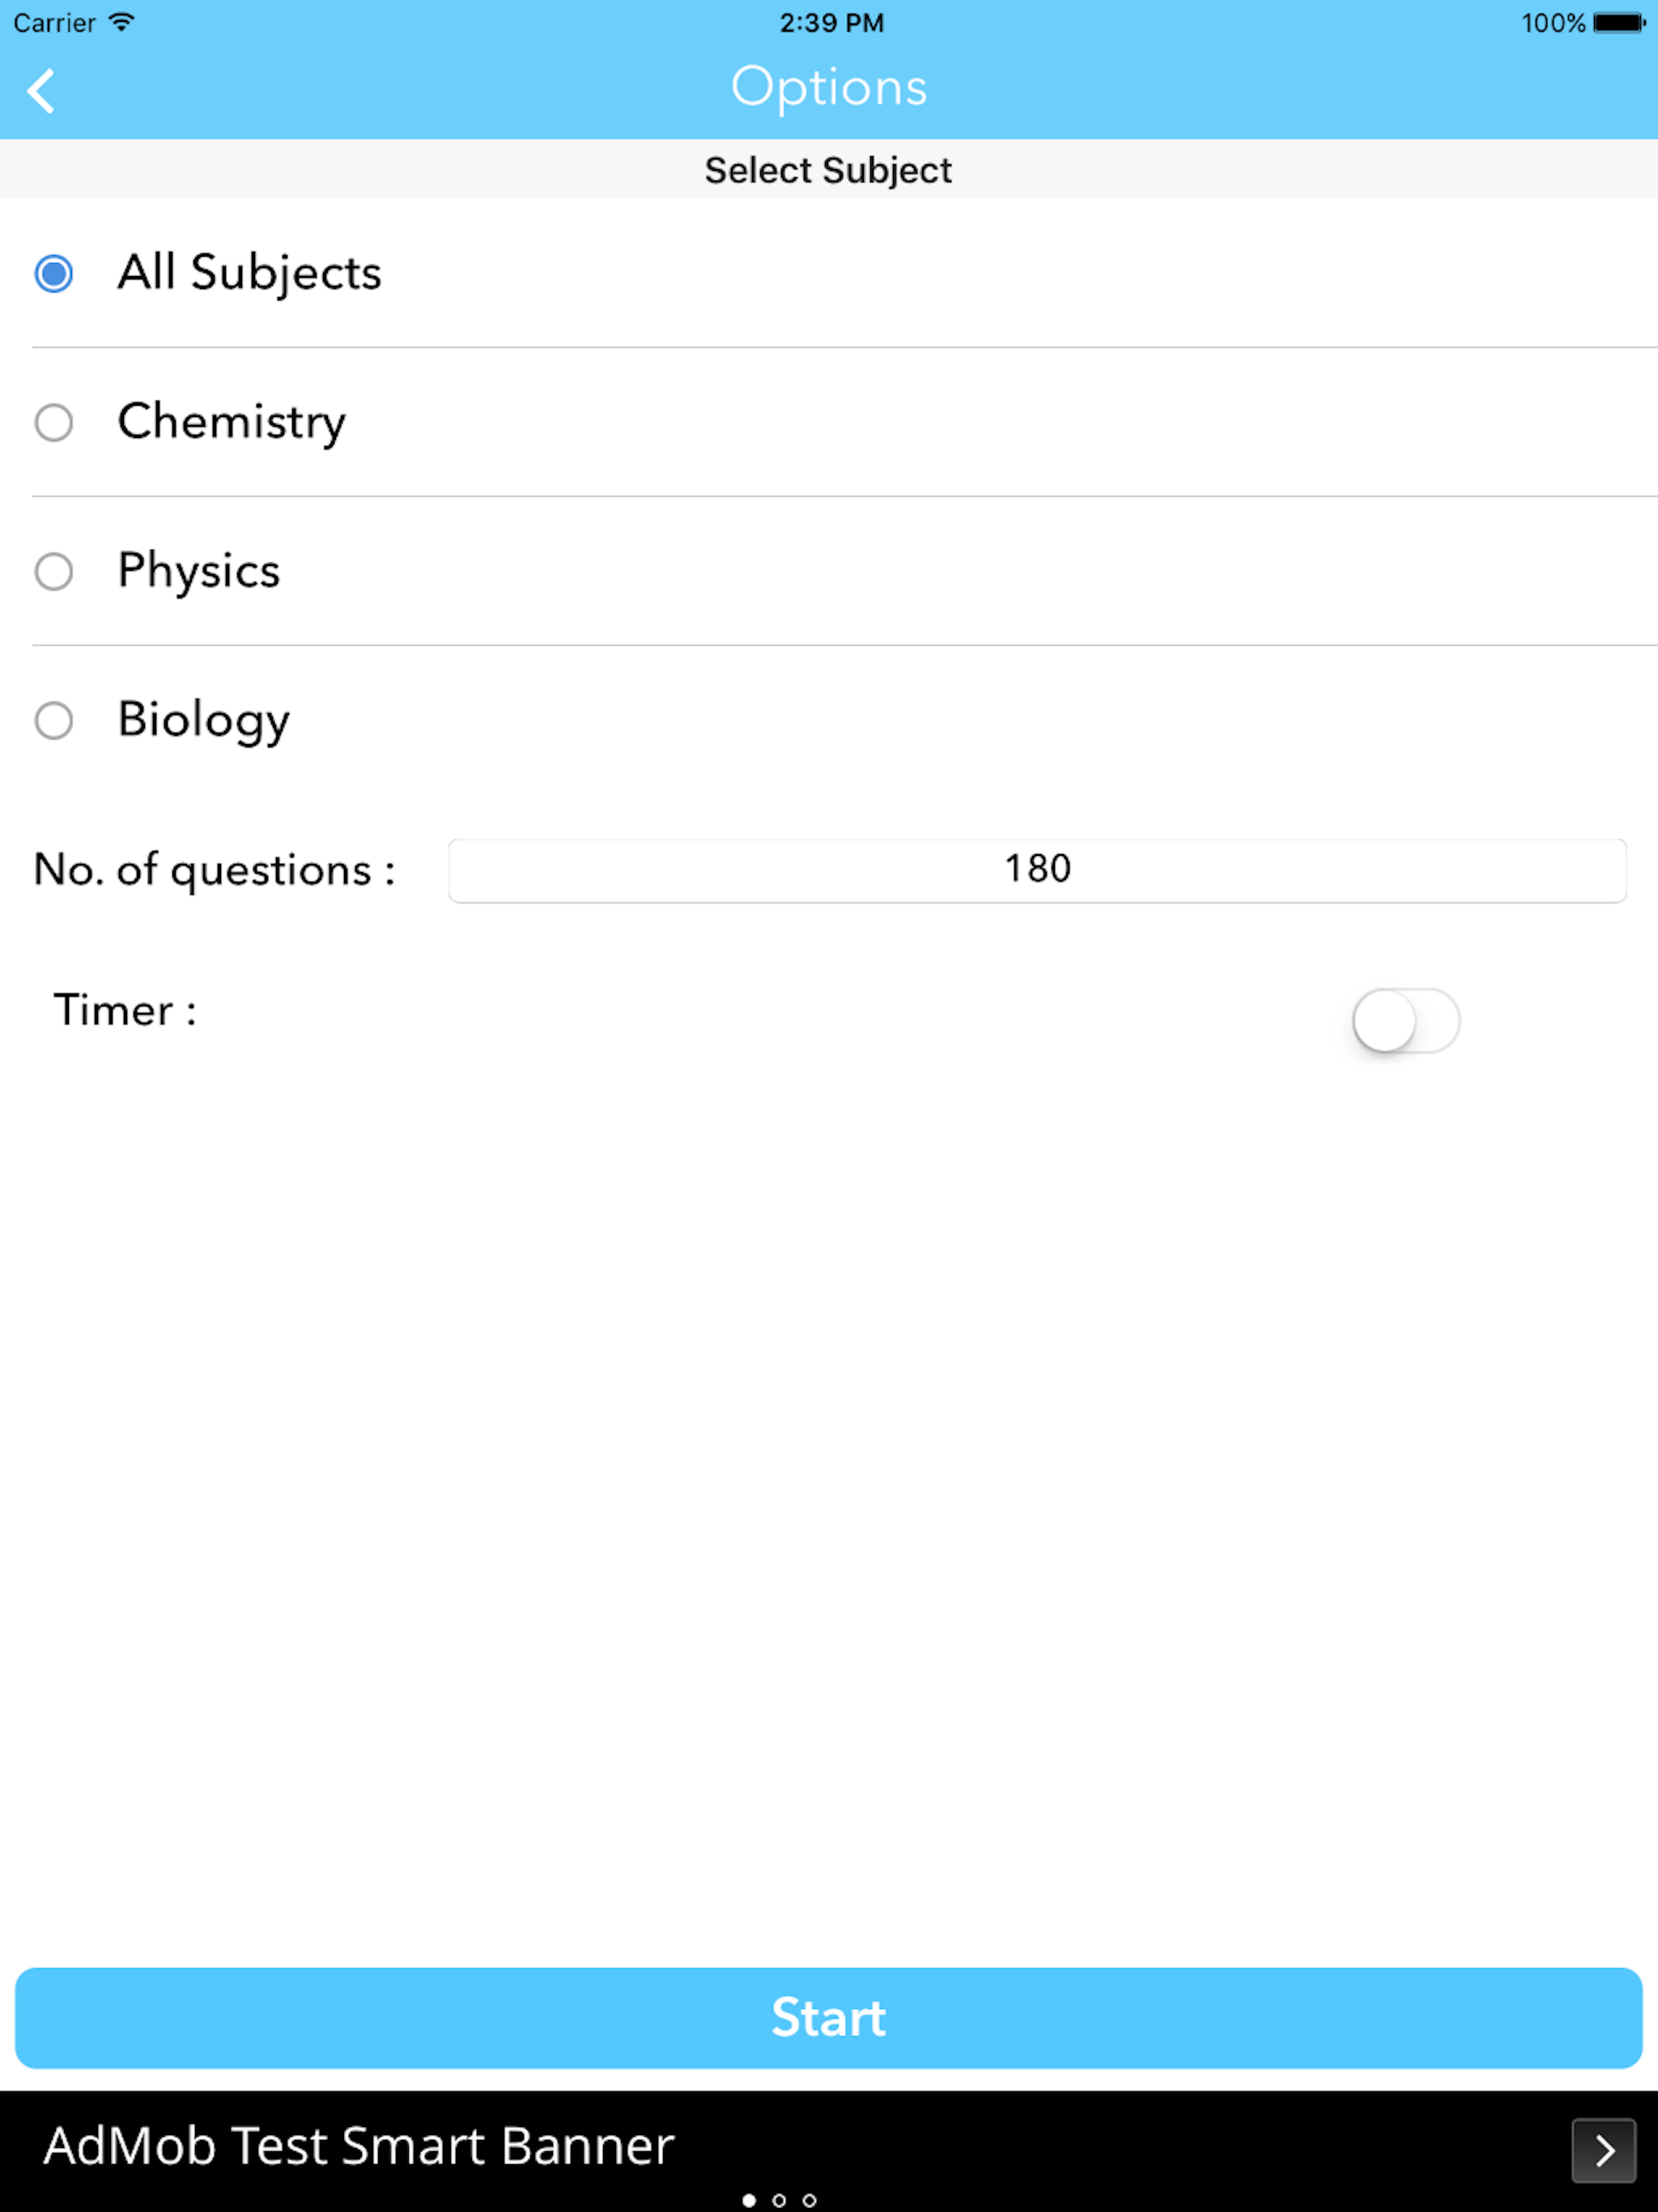
Task: Select the middle page indicator dot
Action: pos(779,2200)
